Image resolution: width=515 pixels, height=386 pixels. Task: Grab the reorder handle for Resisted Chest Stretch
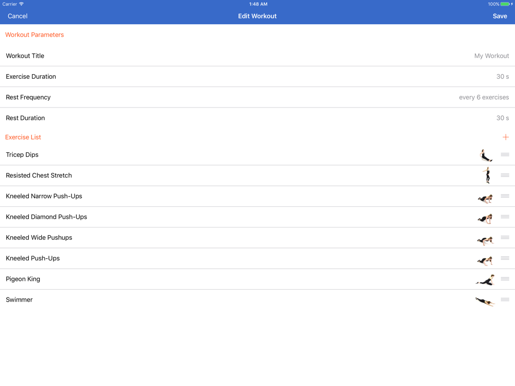point(505,176)
